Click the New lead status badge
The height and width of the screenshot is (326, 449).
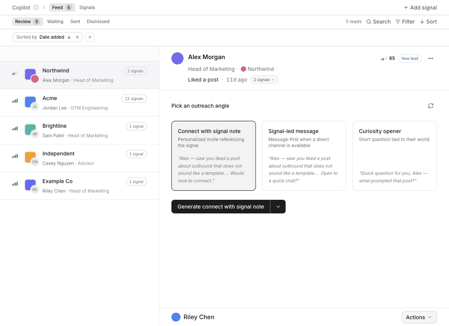[x=410, y=58]
